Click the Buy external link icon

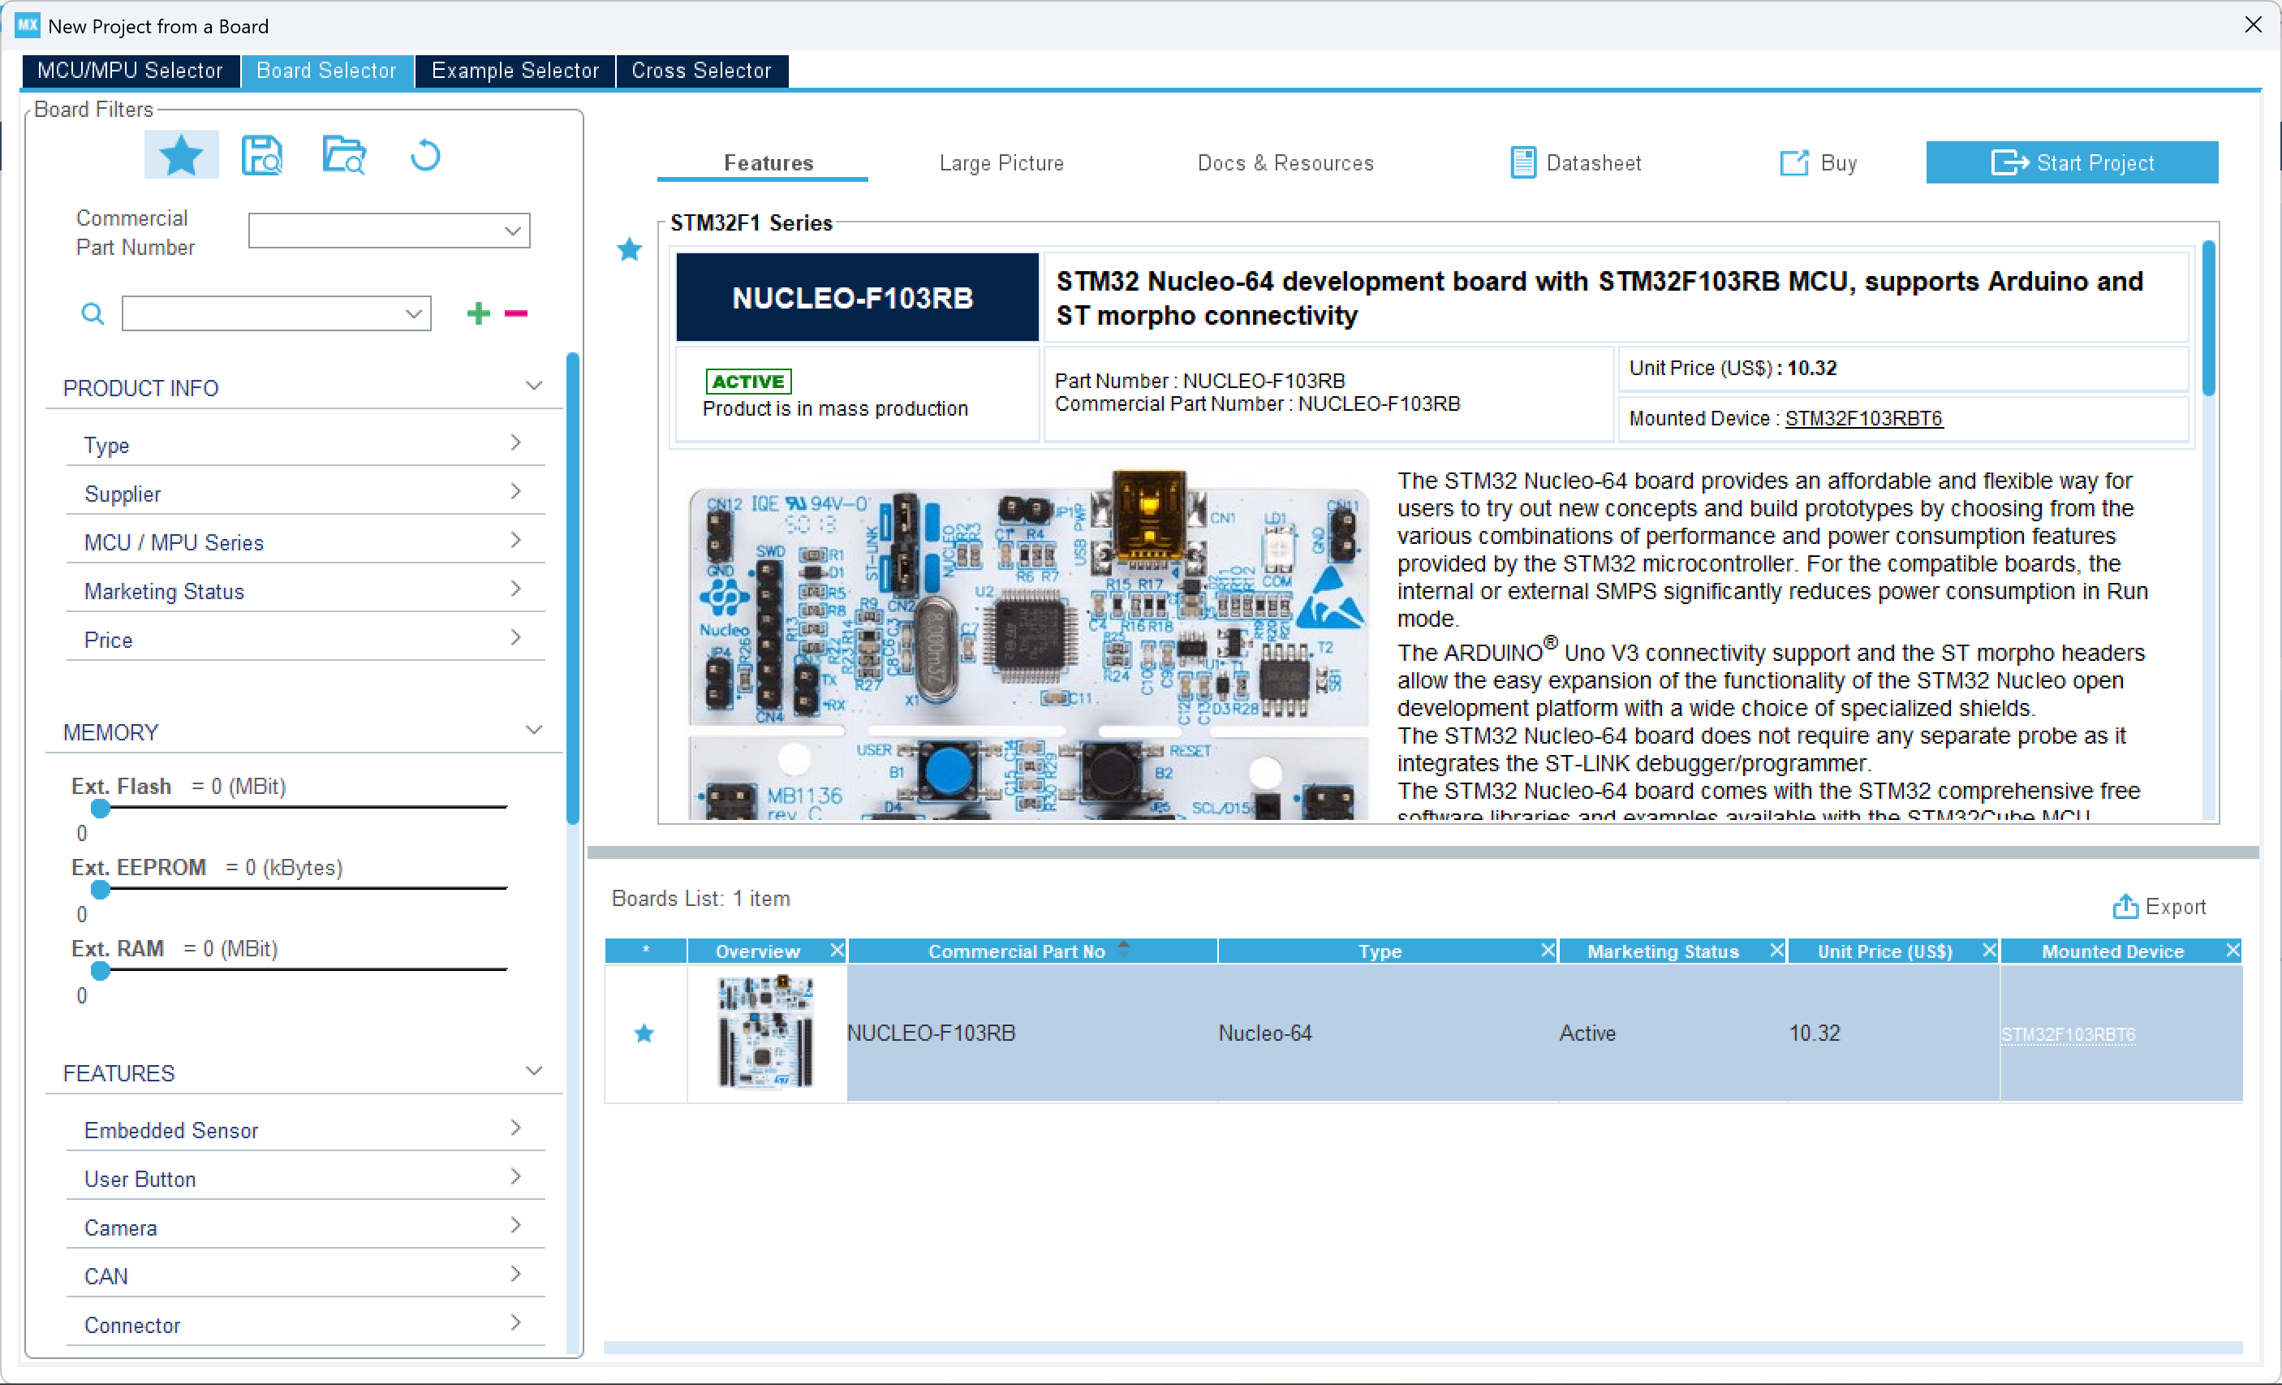(x=1794, y=163)
